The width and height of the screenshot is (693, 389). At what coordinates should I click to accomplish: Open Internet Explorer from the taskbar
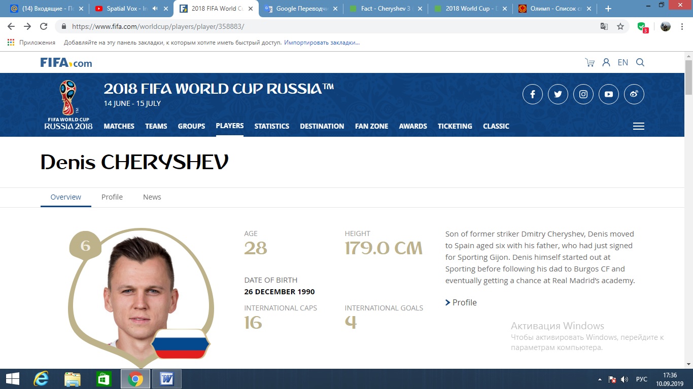pyautogui.click(x=41, y=379)
